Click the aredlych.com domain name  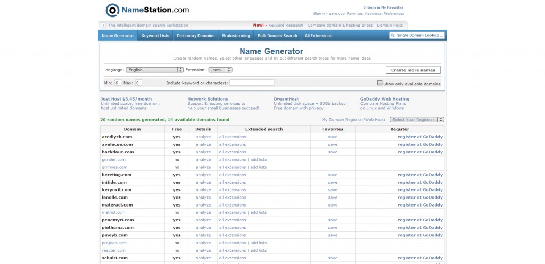point(117,137)
